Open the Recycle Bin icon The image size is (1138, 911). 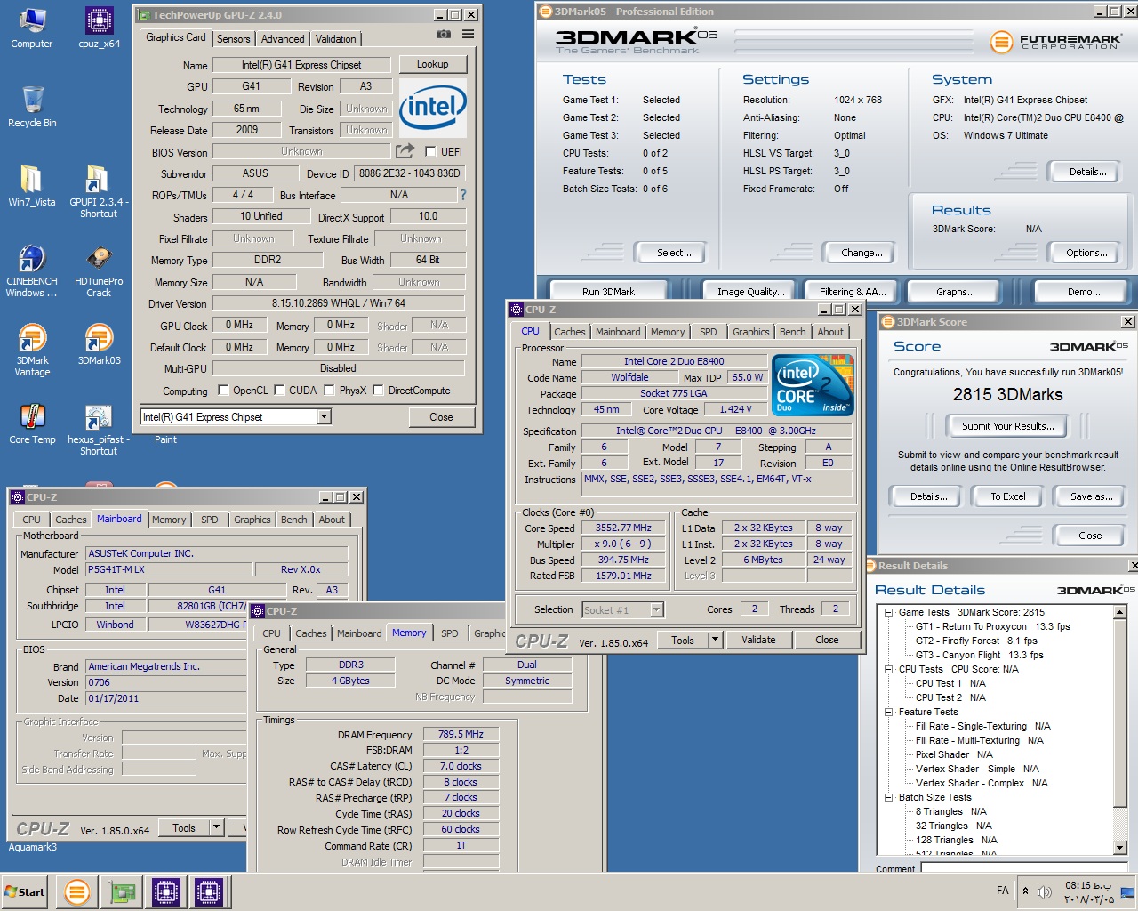32,107
